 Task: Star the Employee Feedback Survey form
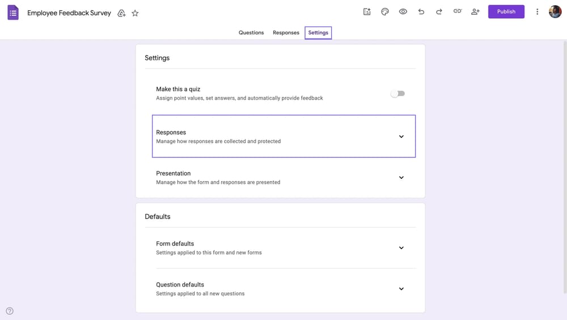pos(135,13)
